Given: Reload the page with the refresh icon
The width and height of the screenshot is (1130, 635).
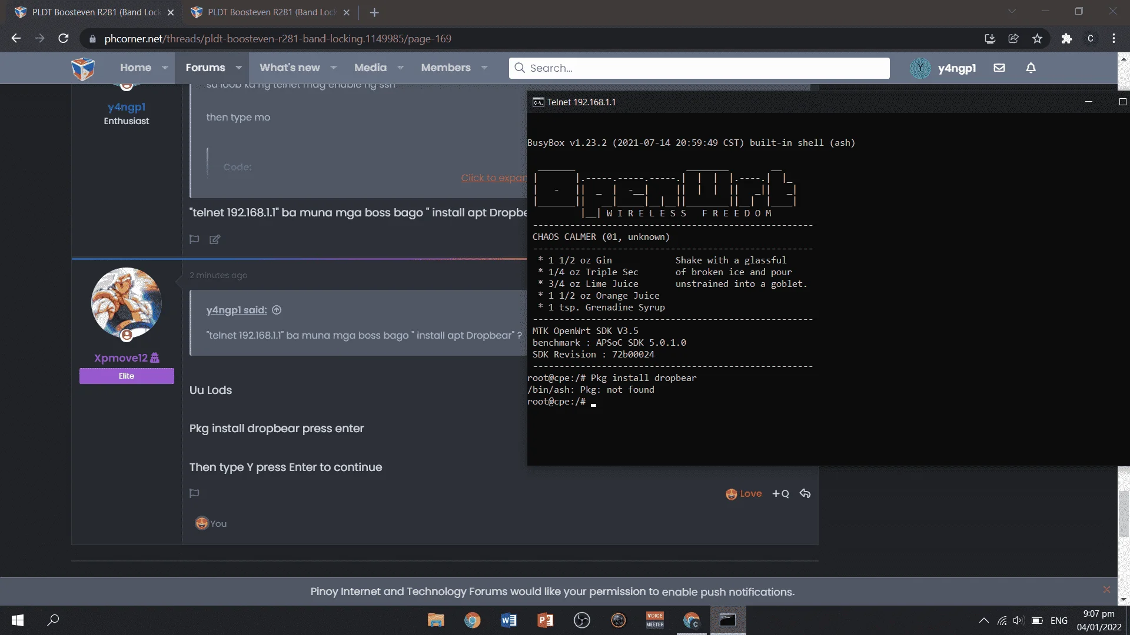Looking at the screenshot, I should pyautogui.click(x=64, y=39).
